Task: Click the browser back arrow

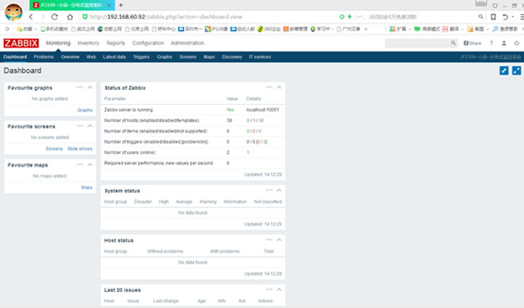Action: (31, 17)
